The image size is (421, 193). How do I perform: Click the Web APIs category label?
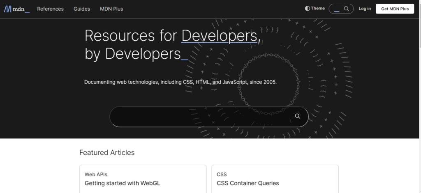96,175
